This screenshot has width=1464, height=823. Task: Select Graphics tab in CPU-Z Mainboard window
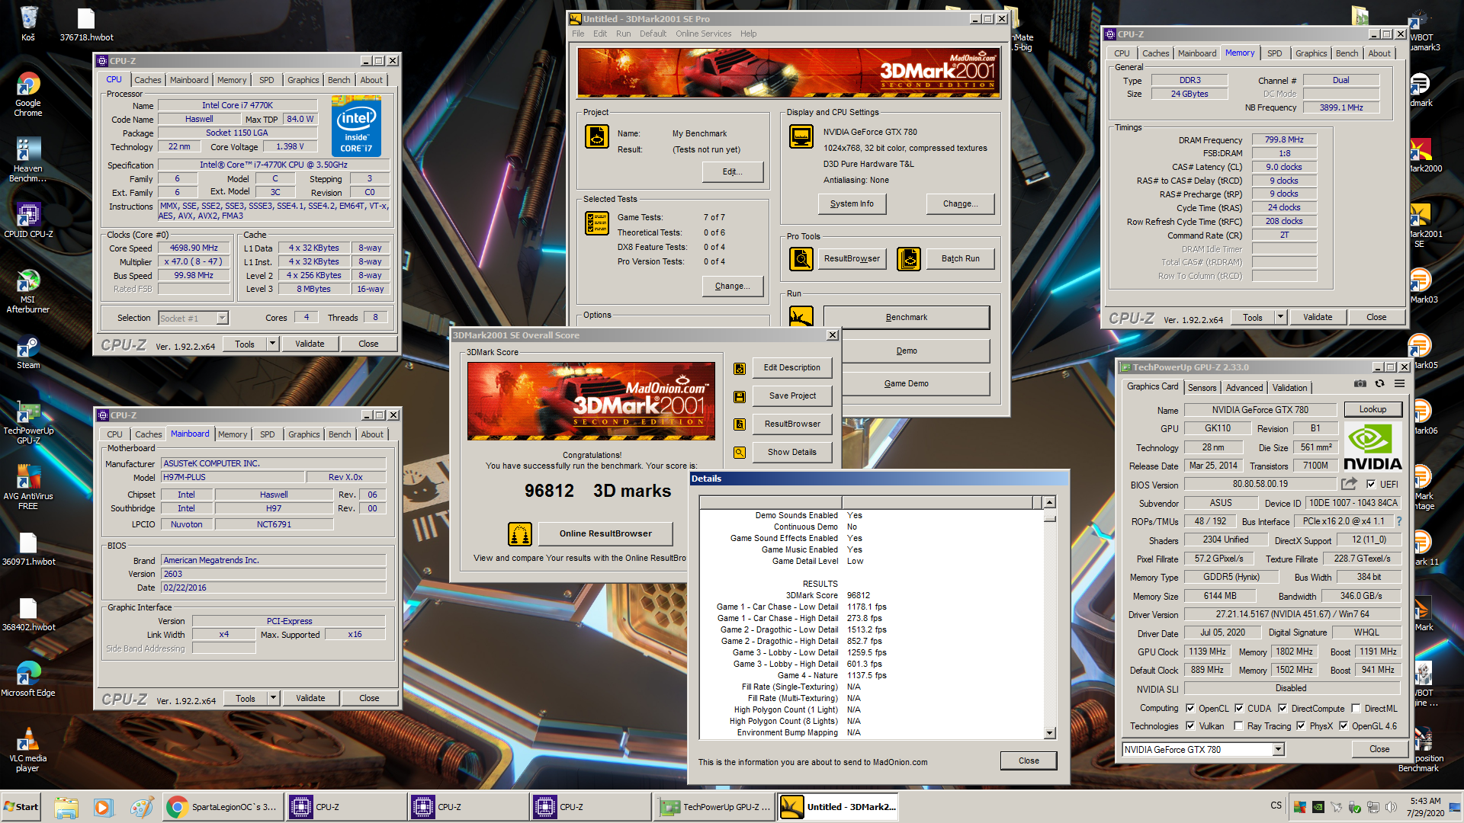click(303, 434)
